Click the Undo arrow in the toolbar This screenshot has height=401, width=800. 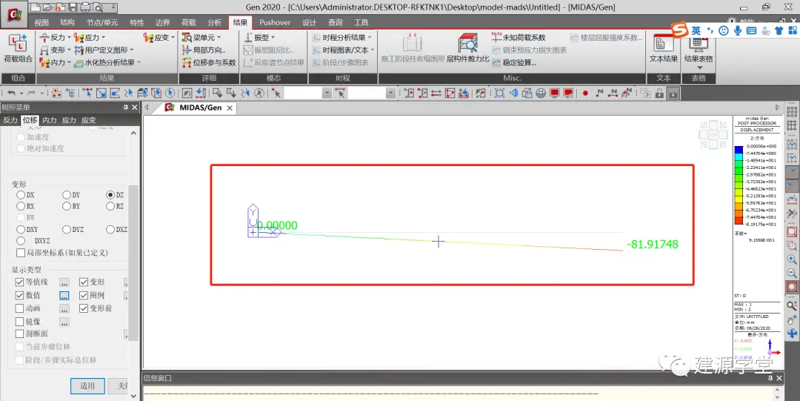[11, 93]
